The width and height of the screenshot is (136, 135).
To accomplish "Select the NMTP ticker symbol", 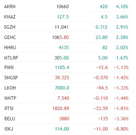I will (x=10, y=98).
